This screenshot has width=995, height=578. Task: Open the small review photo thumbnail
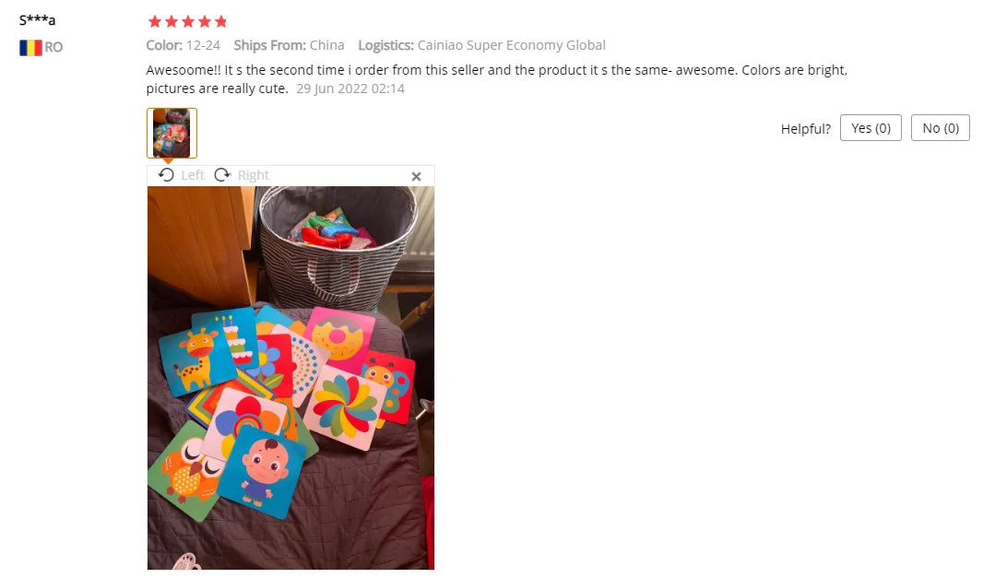click(172, 134)
